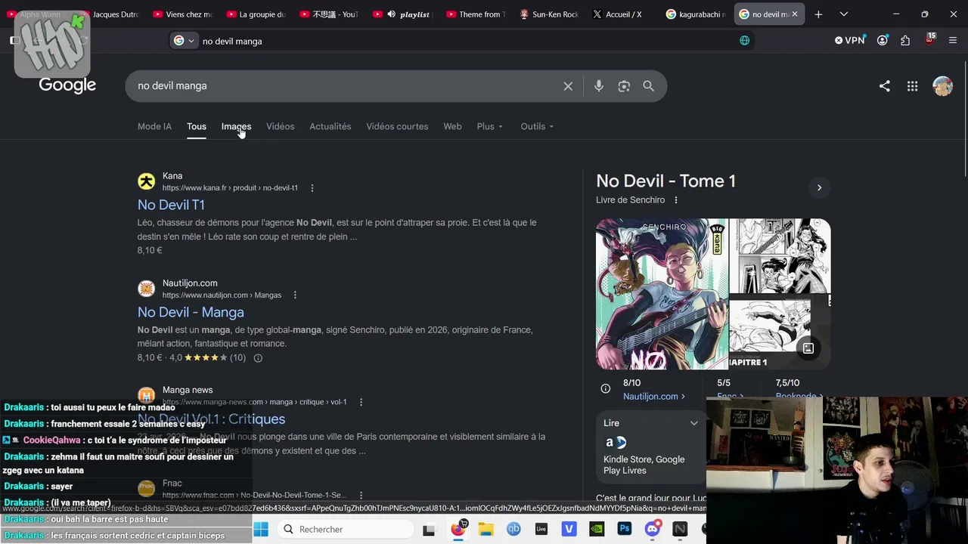Image resolution: width=968 pixels, height=544 pixels.
Task: Open the uBlock extension icon with badge 15
Action: click(x=929, y=39)
